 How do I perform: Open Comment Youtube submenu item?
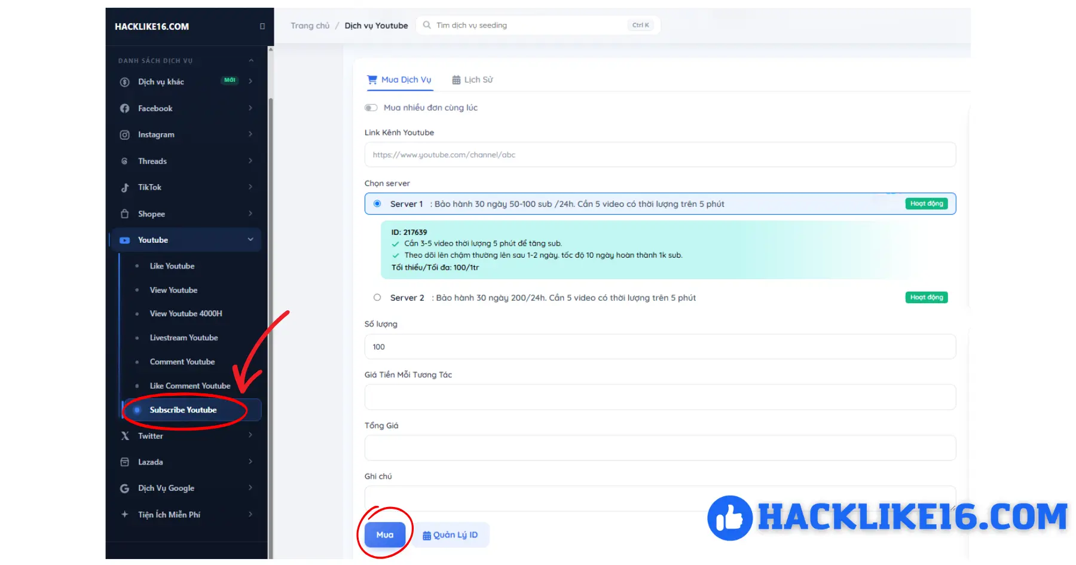pos(182,362)
